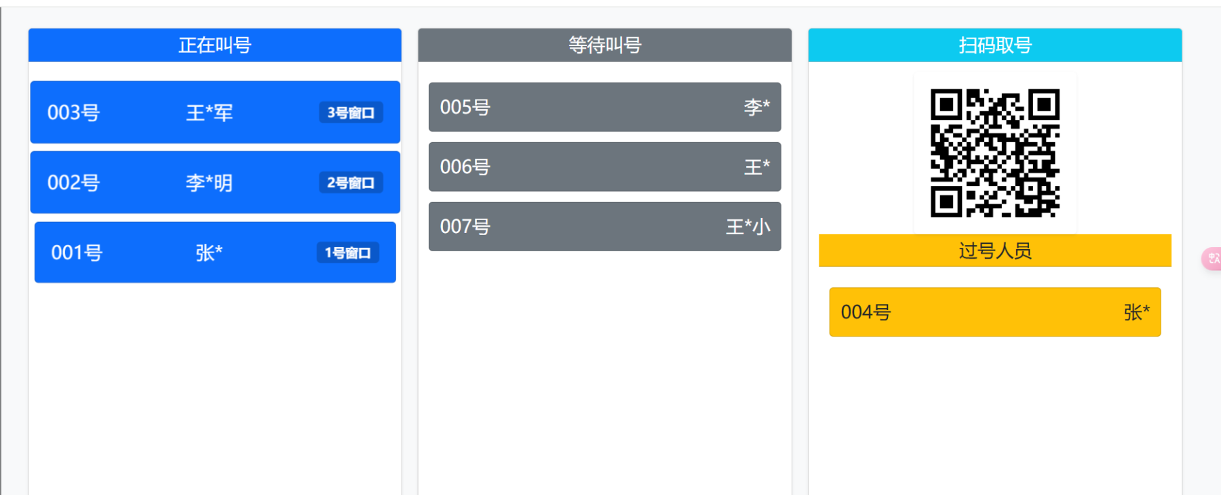Viewport: 1221px width, 495px height.
Task: Click the 等待叫号 panel header
Action: pyautogui.click(x=604, y=45)
